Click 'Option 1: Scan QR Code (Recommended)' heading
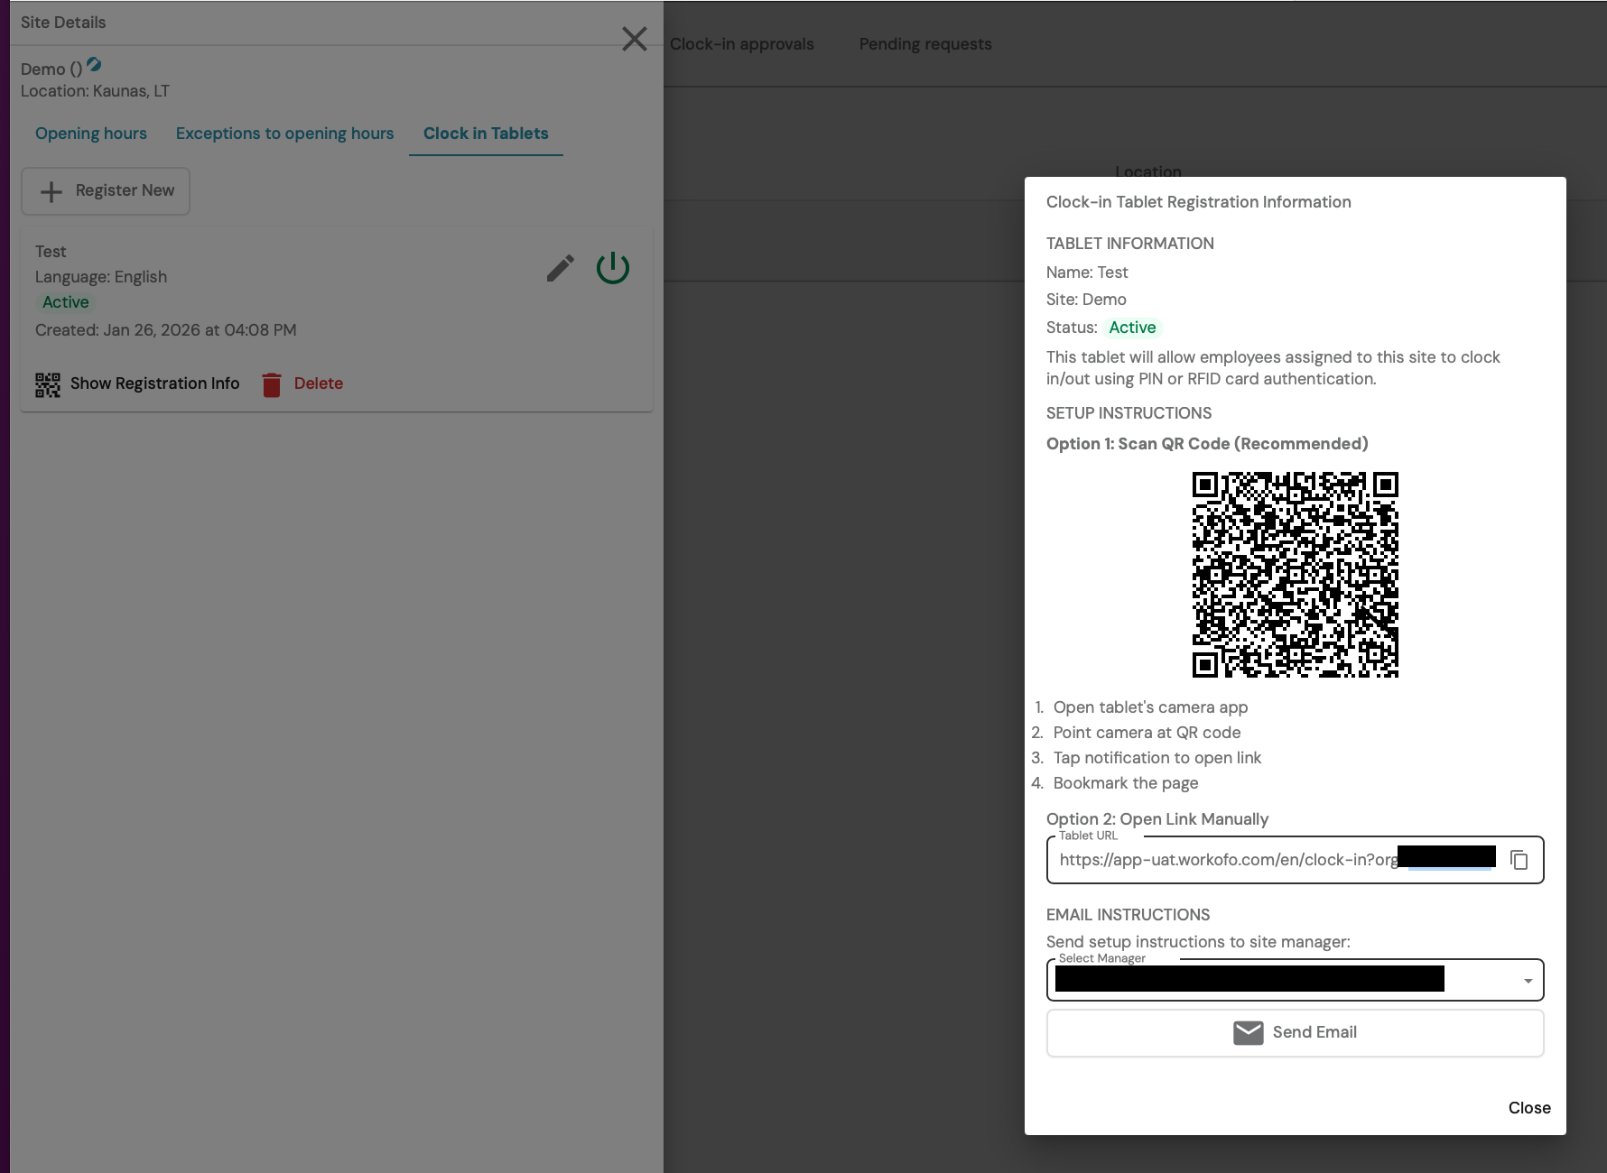 1207,444
